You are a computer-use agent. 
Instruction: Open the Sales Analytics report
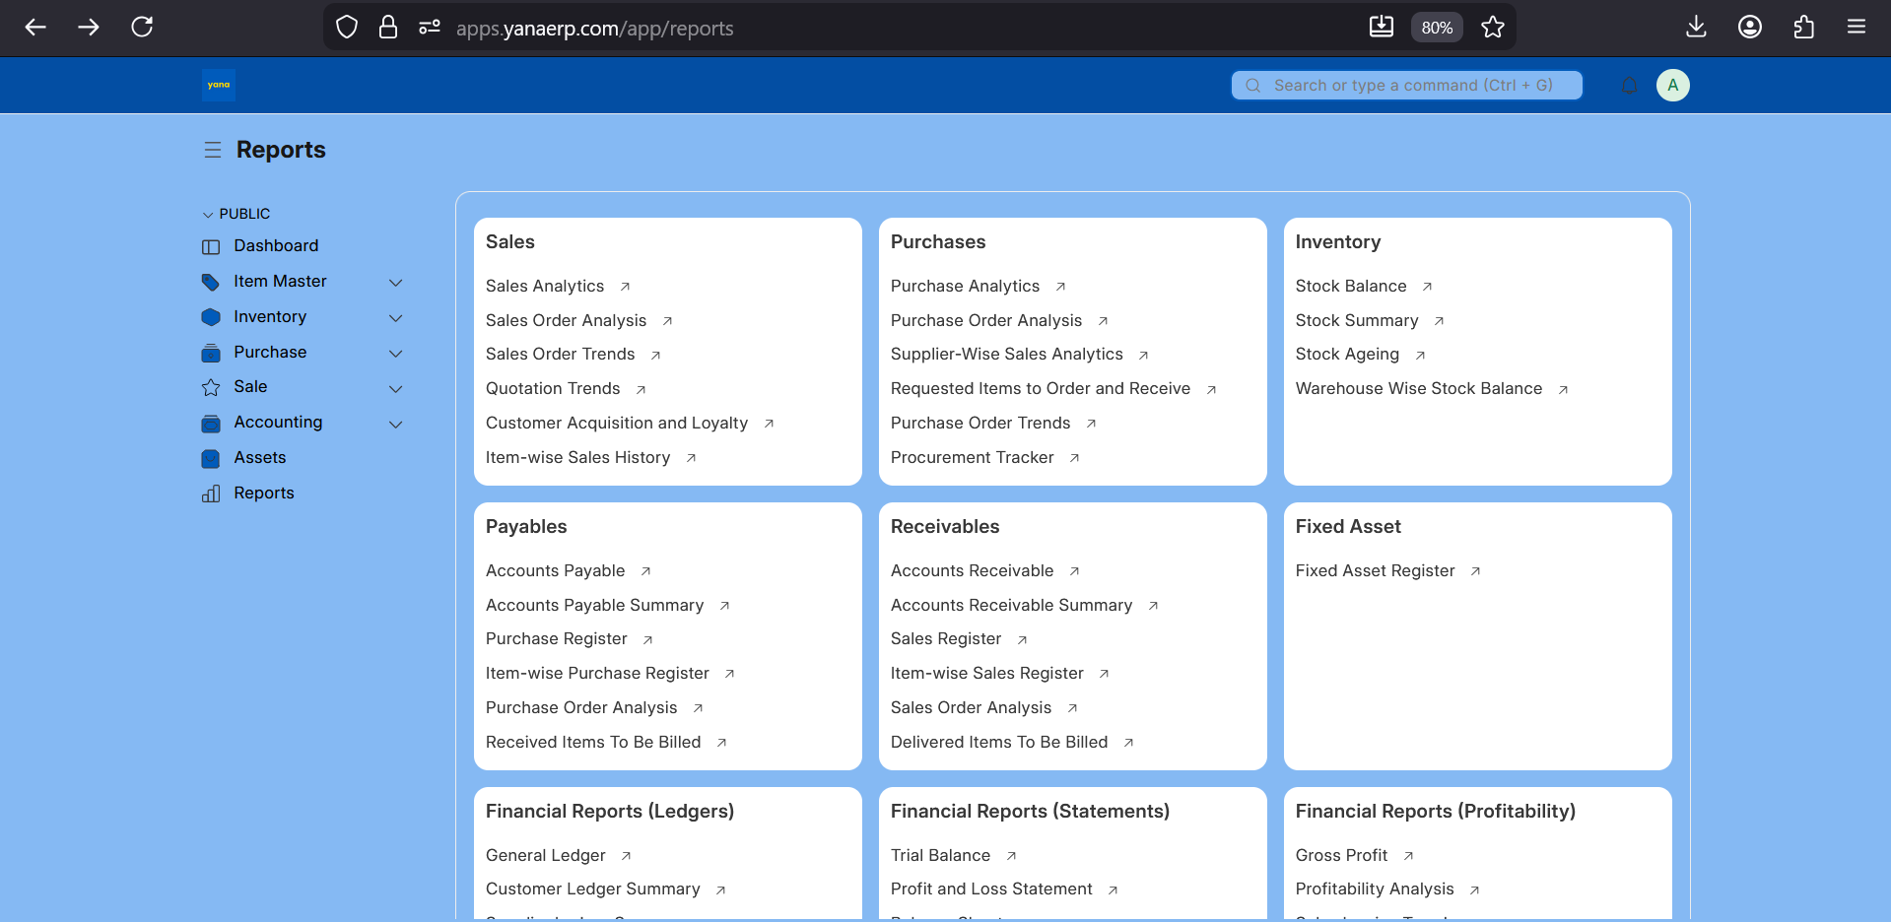point(545,286)
